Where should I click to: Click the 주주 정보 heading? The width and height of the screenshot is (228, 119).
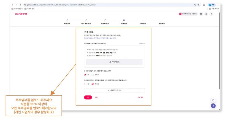point(89,32)
